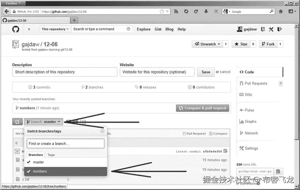Click the Blog link
Screen dimensions: 300x190
tap(169, 29)
